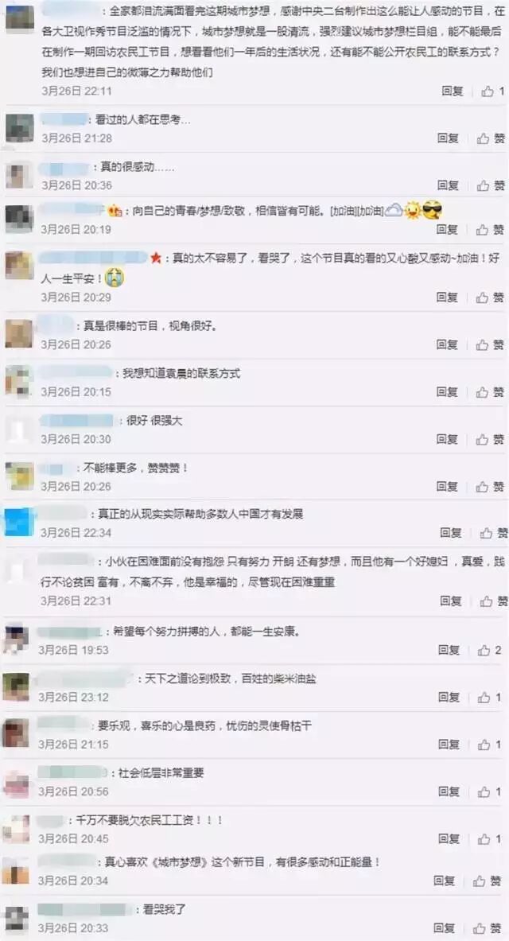Open avatar of the 看过的人都在思考 commenter
Viewport: 509px width, 941px height.
pos(19,128)
